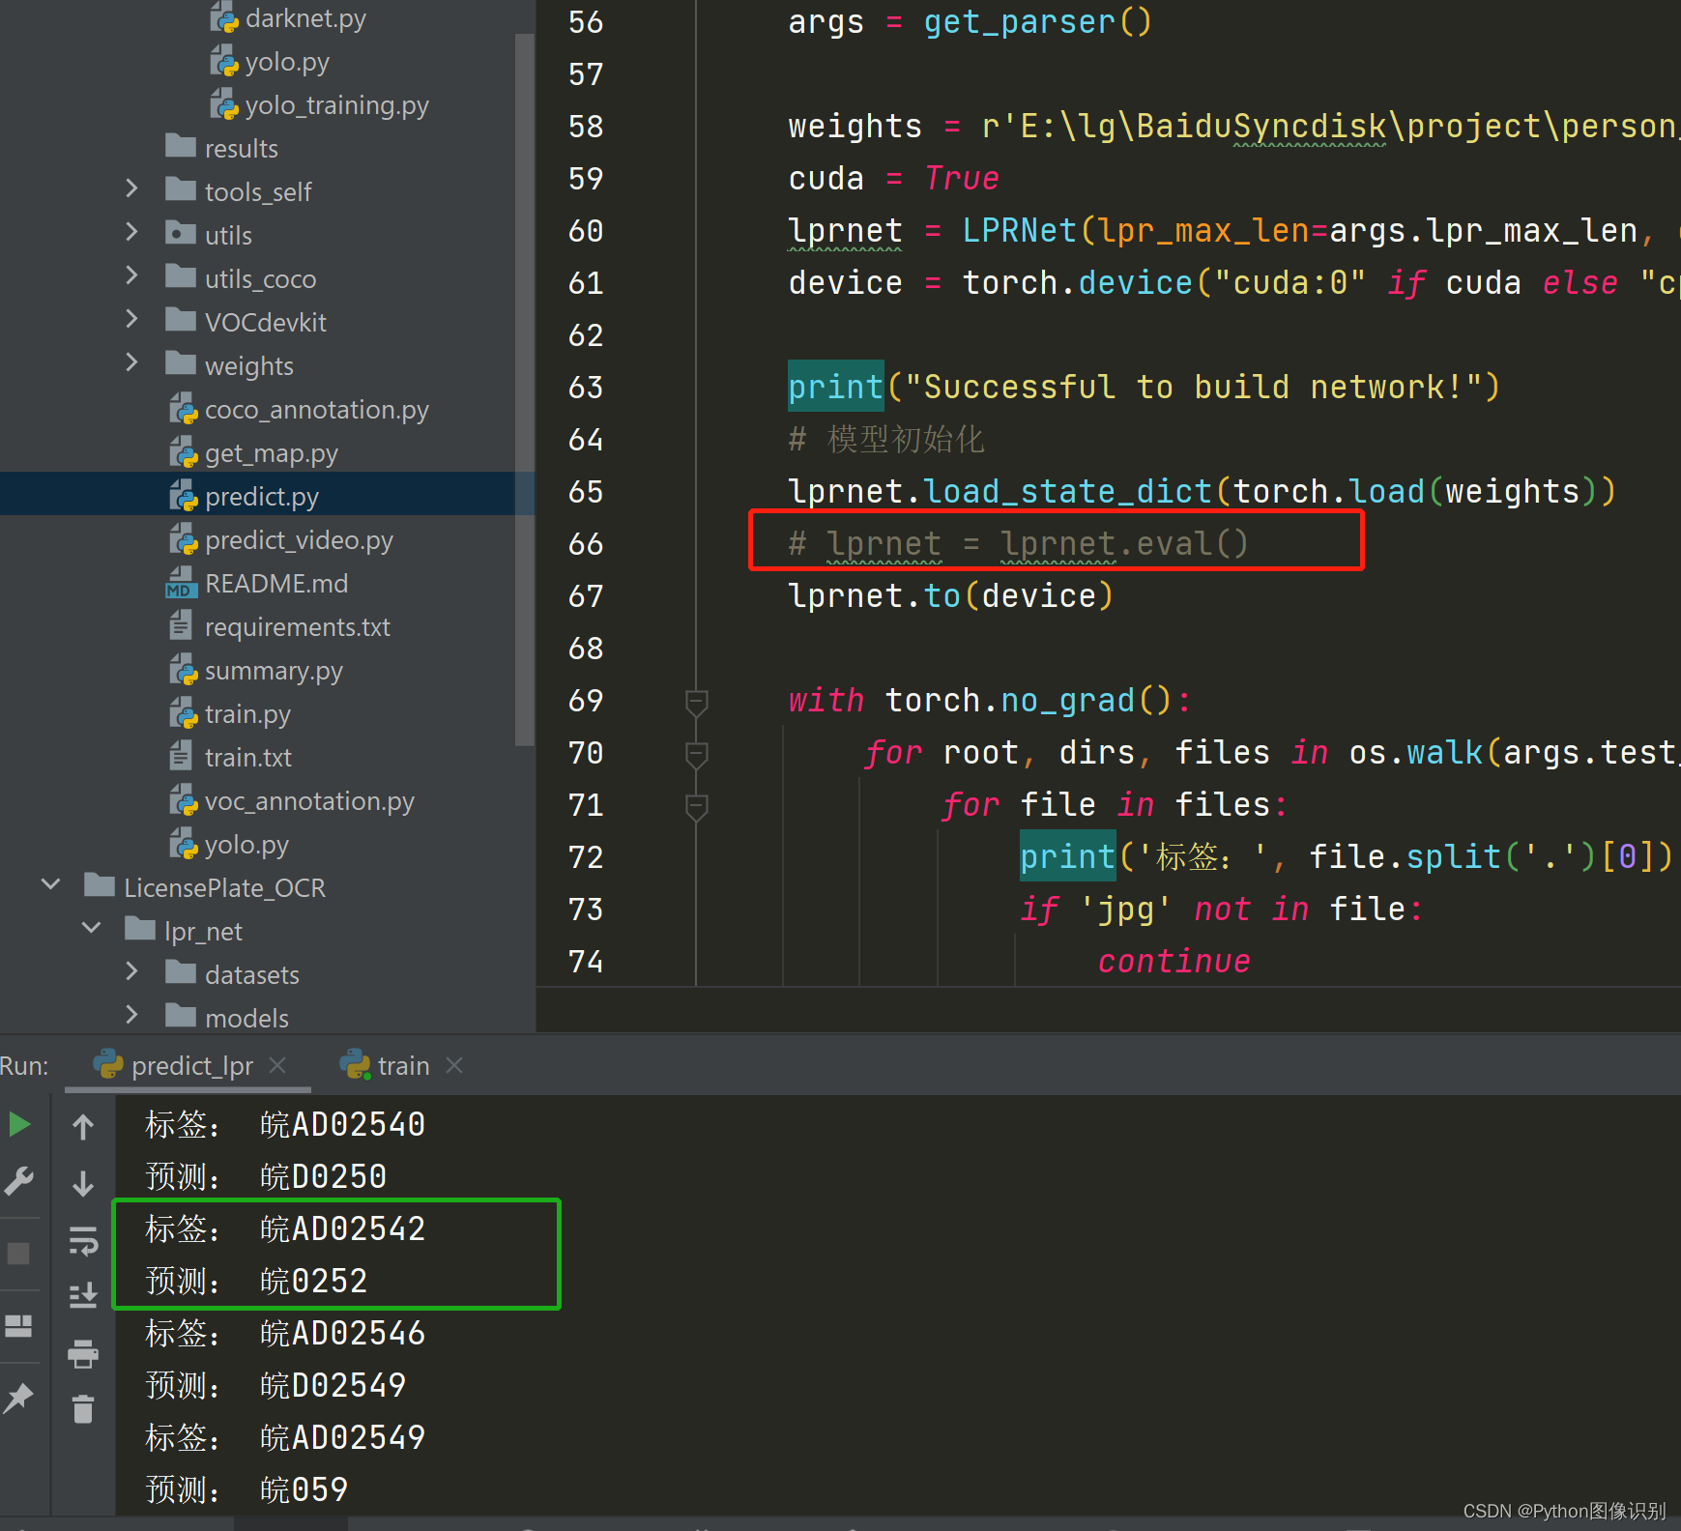Rerun the predict_lpr script
The image size is (1681, 1531).
click(x=18, y=1124)
